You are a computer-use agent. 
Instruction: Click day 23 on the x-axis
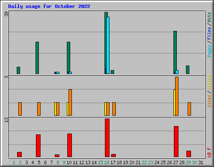(x=150, y=162)
